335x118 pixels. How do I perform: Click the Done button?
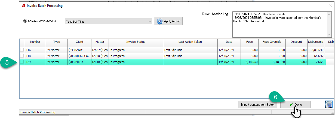pos(295,104)
